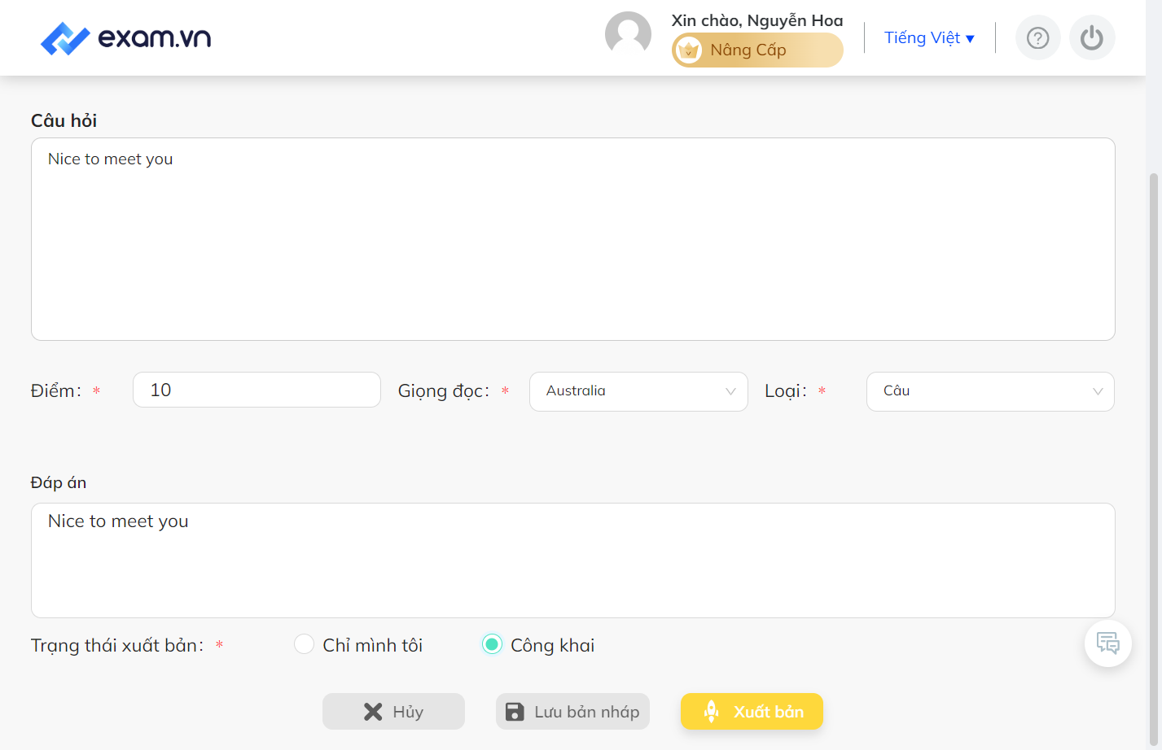Expand the Loại dropdown showing Câu

click(990, 391)
